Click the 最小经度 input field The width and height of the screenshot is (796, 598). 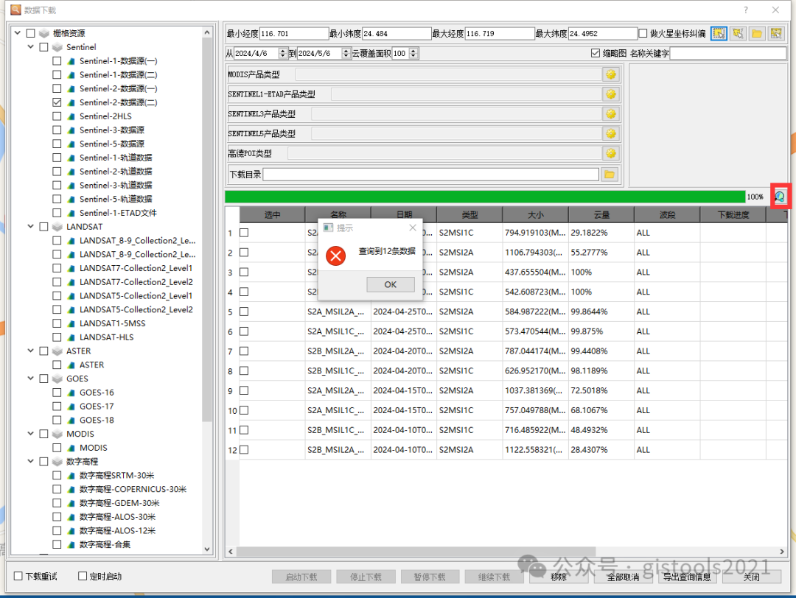[x=294, y=33]
